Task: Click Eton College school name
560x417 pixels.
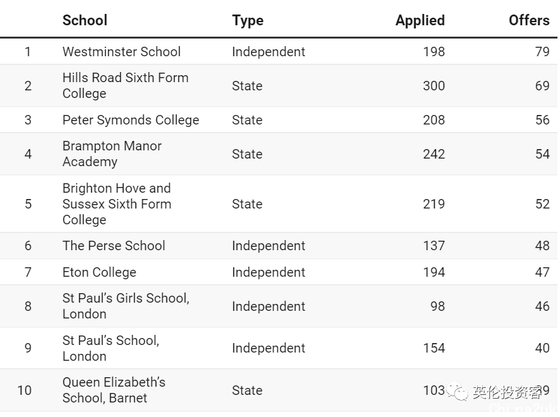Action: point(99,272)
